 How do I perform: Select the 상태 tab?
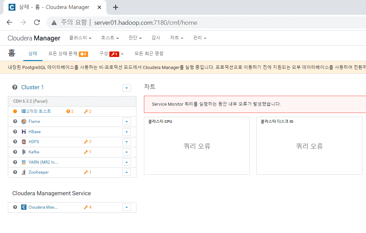(33, 54)
